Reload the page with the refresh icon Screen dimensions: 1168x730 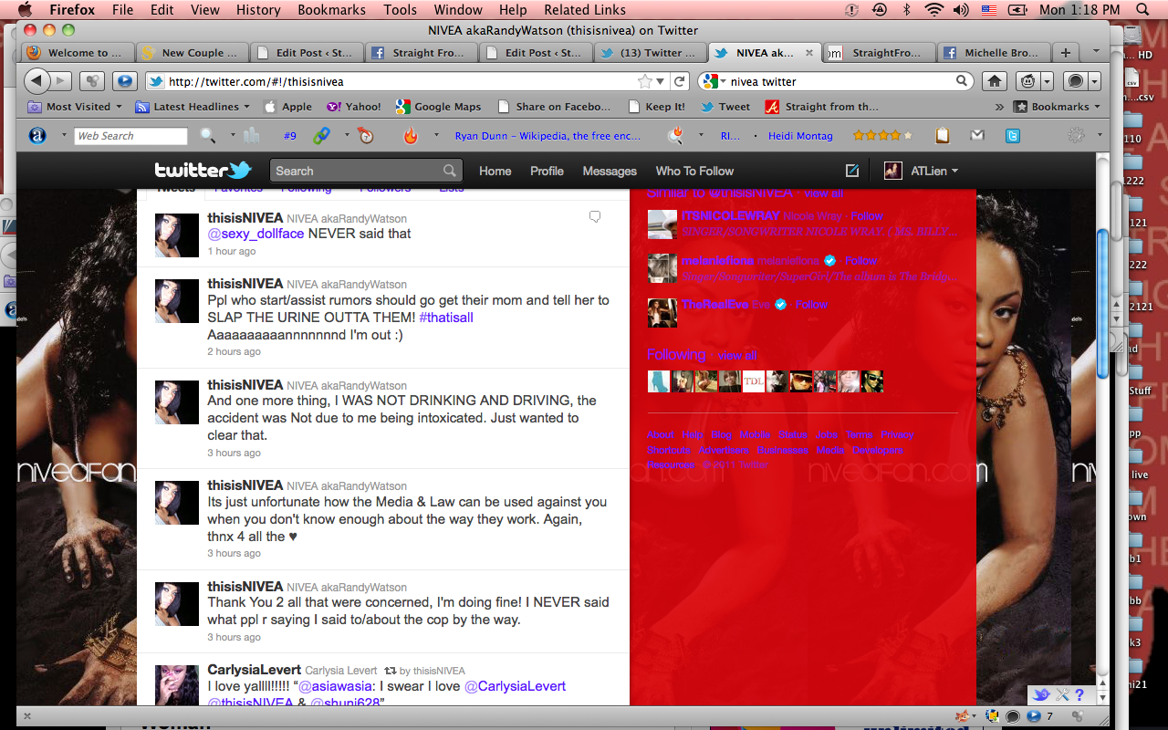tap(679, 81)
